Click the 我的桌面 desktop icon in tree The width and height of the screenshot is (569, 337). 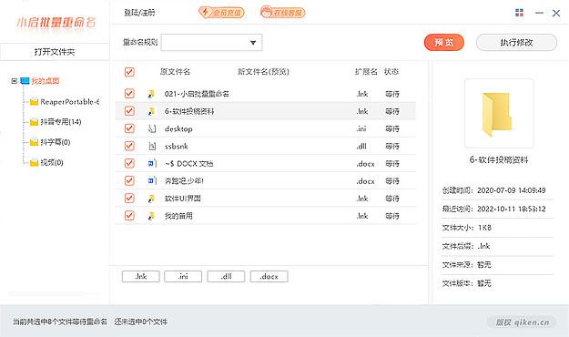[25, 81]
